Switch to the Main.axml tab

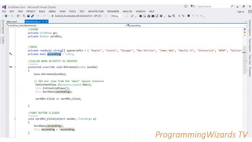click(x=11, y=22)
